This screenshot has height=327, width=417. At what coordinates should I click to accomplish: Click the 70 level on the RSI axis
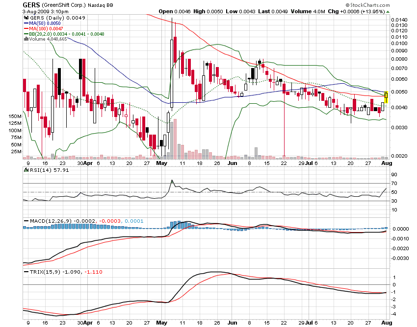(394, 184)
